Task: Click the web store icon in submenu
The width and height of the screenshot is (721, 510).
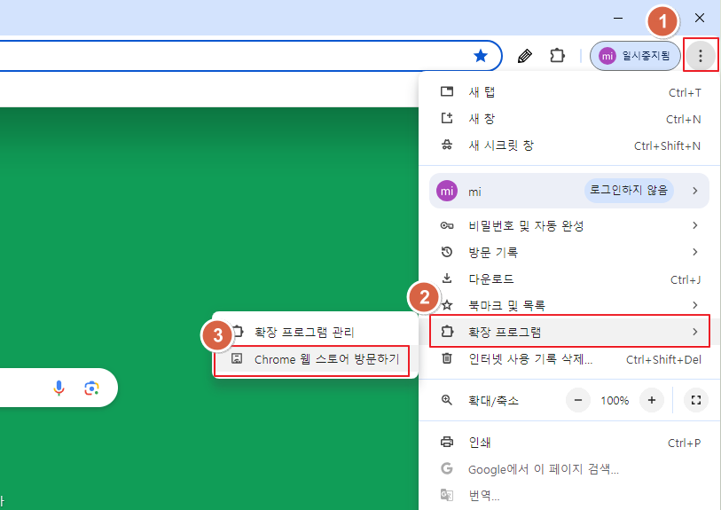Action: point(237,358)
